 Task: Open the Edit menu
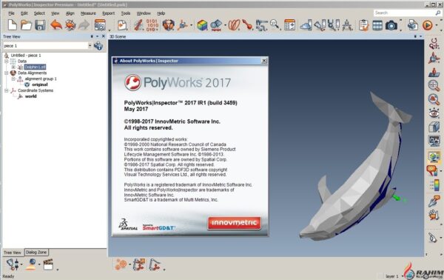coord(24,13)
